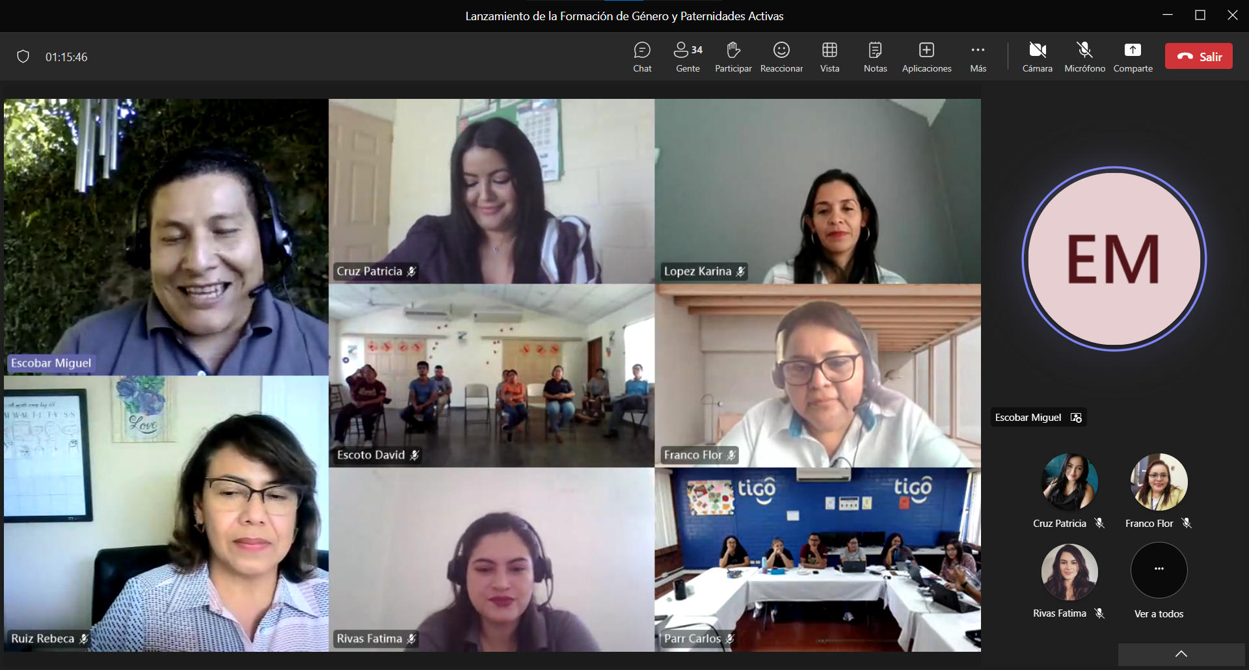Open the Chat panel
This screenshot has height=670, width=1249.
coord(642,57)
